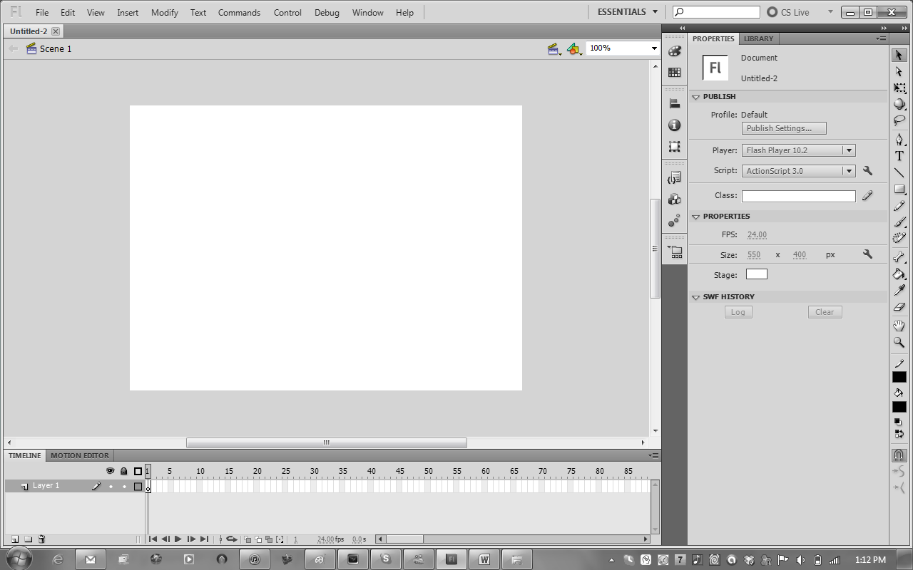Toggle Onion Skin in timeline

coord(248,539)
